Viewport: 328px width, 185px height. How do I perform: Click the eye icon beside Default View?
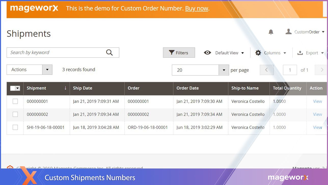(207, 53)
